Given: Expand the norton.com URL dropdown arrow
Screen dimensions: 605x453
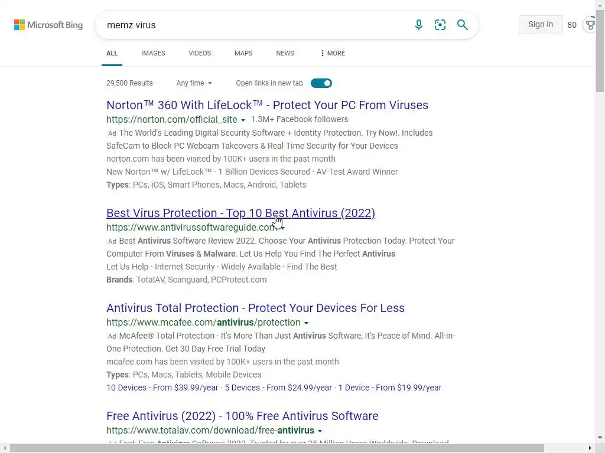Looking at the screenshot, I should pyautogui.click(x=243, y=120).
